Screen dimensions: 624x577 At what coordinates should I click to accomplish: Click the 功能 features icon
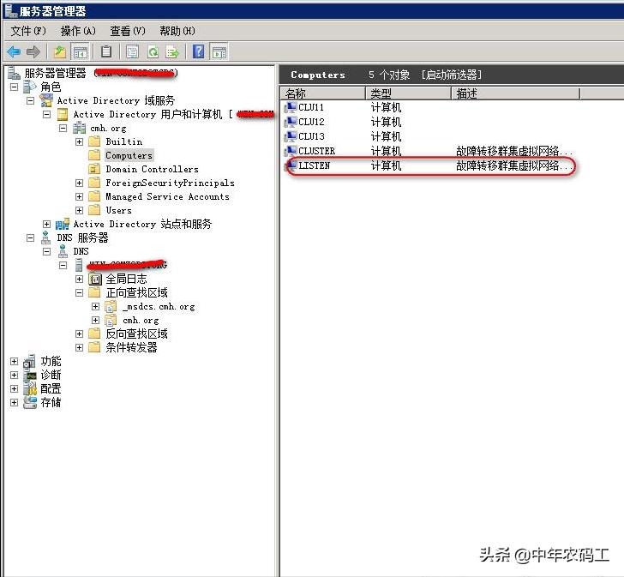[x=30, y=361]
